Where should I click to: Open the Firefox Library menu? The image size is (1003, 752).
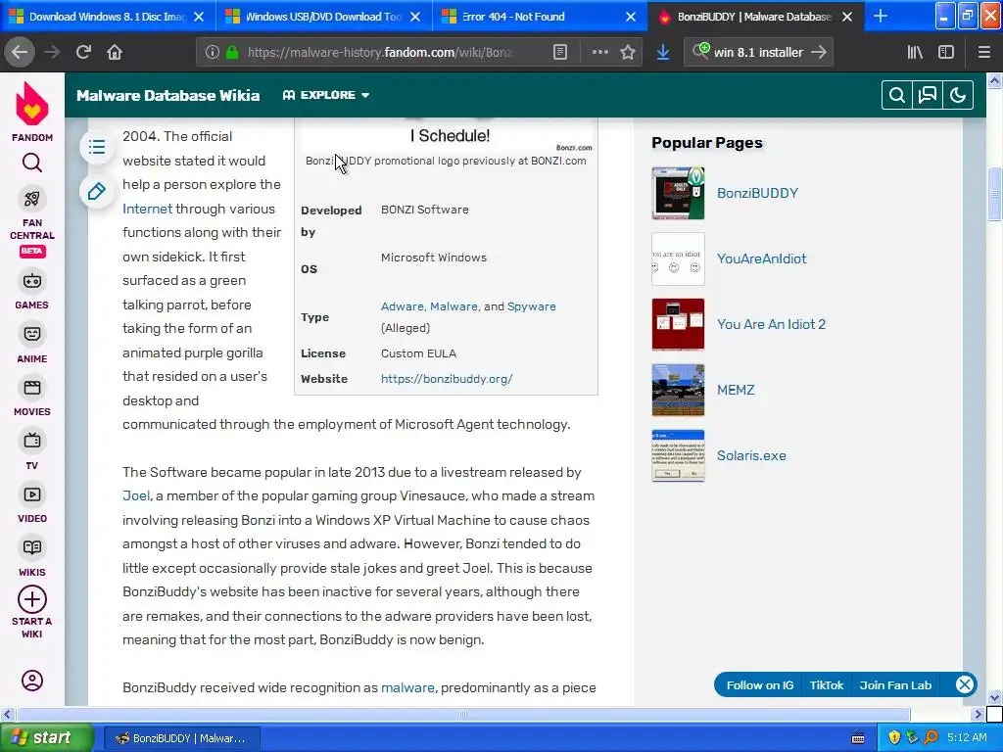tap(915, 53)
